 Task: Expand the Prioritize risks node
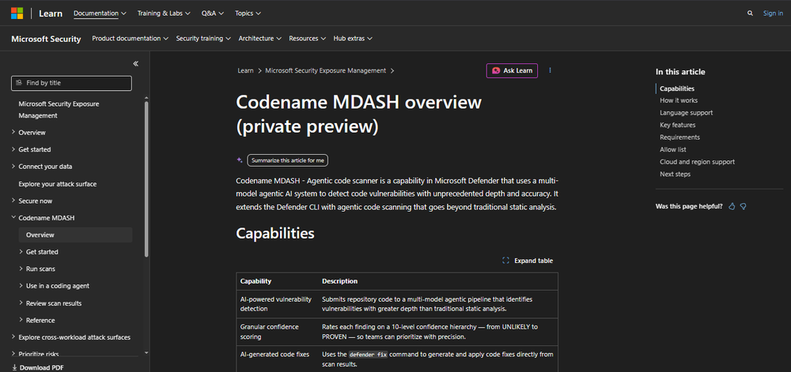coord(13,355)
